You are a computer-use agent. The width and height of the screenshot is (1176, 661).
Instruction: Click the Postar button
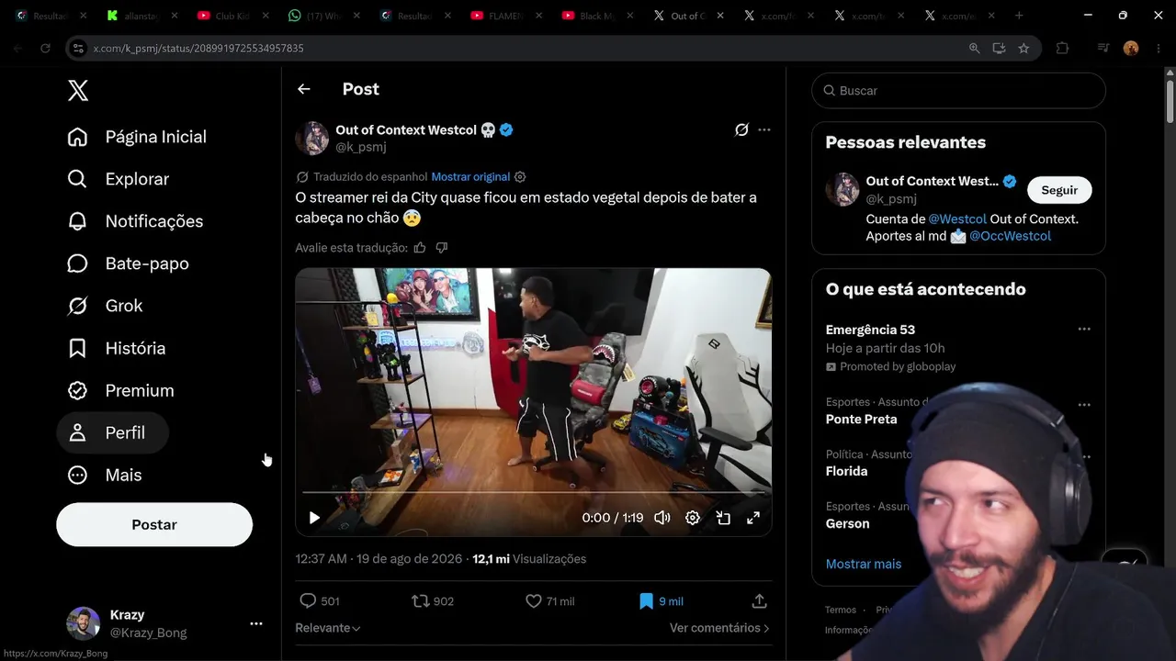pos(154,524)
